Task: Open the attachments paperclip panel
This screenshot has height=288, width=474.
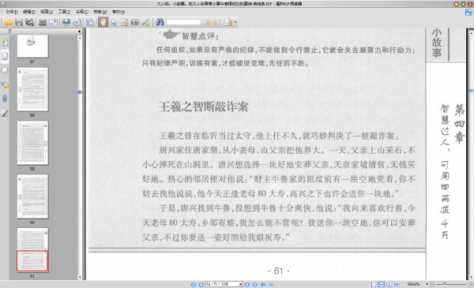Action: tap(5, 99)
